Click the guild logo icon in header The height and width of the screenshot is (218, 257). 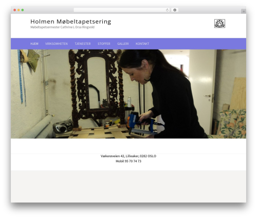[x=219, y=24]
